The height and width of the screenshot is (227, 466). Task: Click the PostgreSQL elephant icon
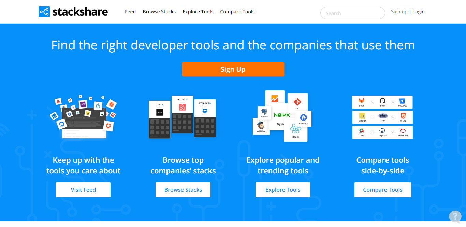(x=264, y=112)
